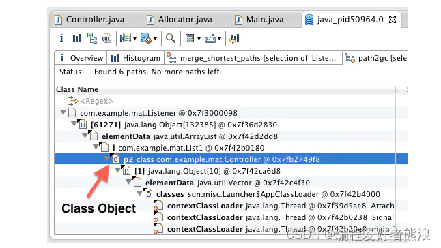Click the object icon on Vector row
The width and height of the screenshot is (441, 248).
pos(137,183)
